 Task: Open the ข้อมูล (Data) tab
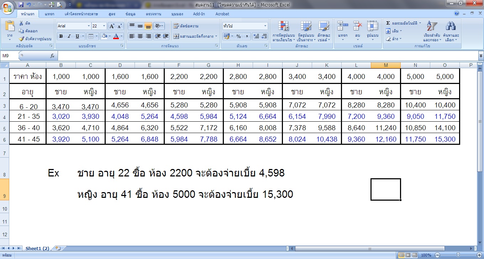131,14
